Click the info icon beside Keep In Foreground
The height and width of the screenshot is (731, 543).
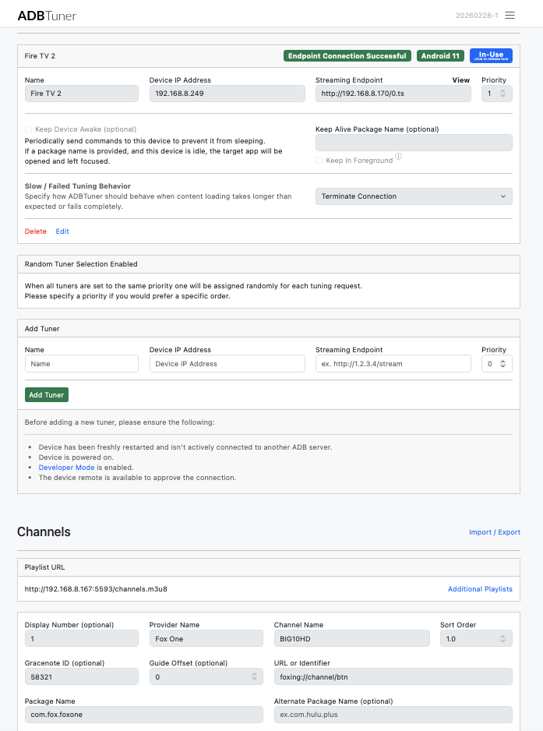(x=398, y=157)
